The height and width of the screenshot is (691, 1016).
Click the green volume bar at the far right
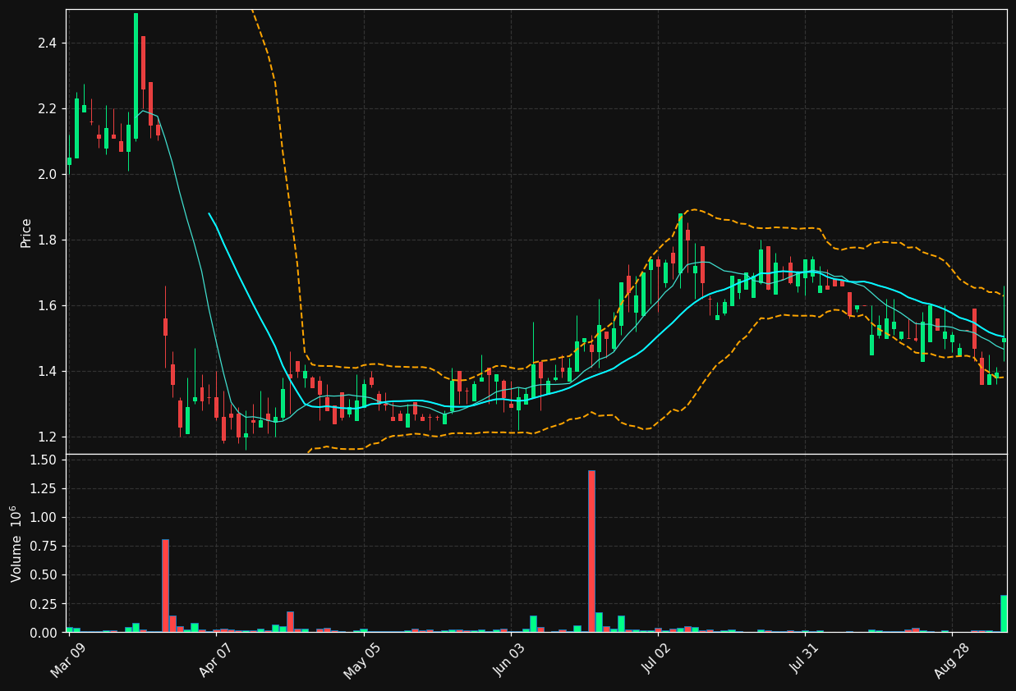click(x=1004, y=613)
